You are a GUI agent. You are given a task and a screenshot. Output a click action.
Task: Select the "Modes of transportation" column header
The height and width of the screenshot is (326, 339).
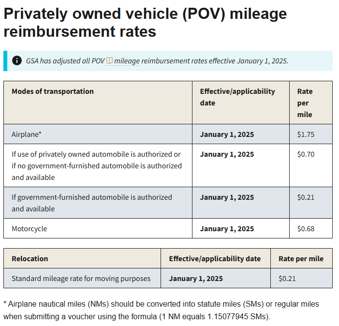pos(53,91)
